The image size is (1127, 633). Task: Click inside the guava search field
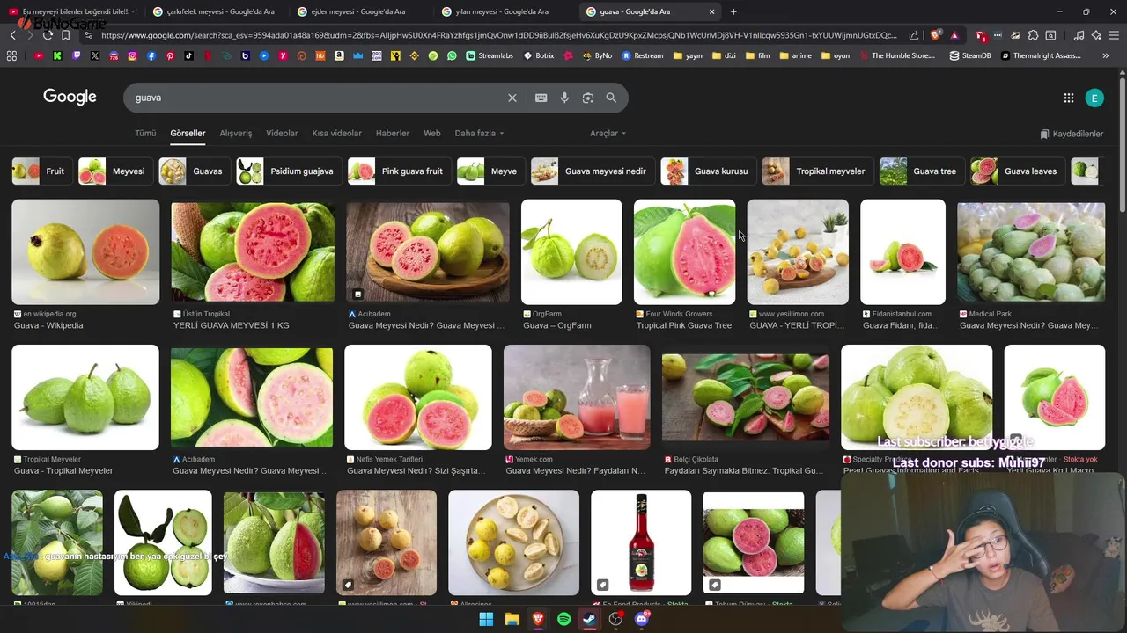pyautogui.click(x=317, y=98)
